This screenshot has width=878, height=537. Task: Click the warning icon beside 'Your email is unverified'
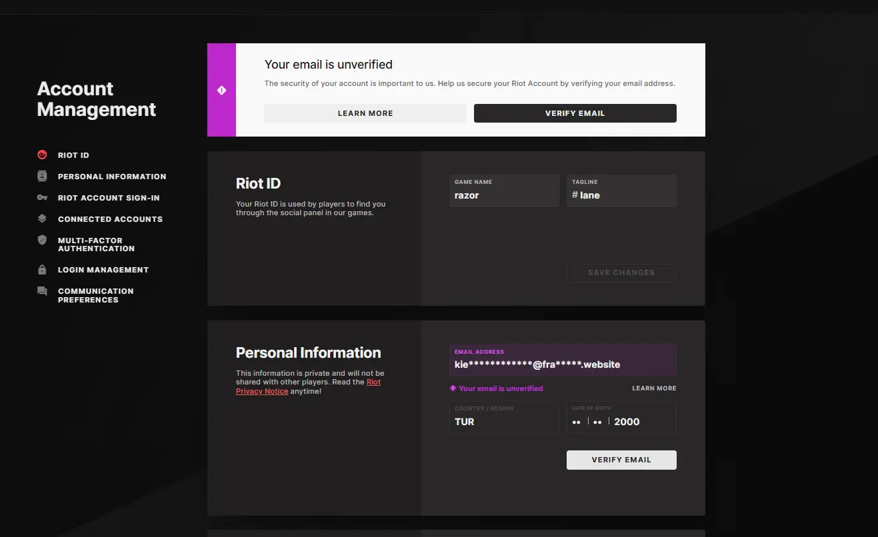[453, 388]
